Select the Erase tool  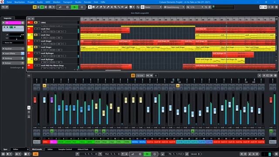tap(101, 7)
